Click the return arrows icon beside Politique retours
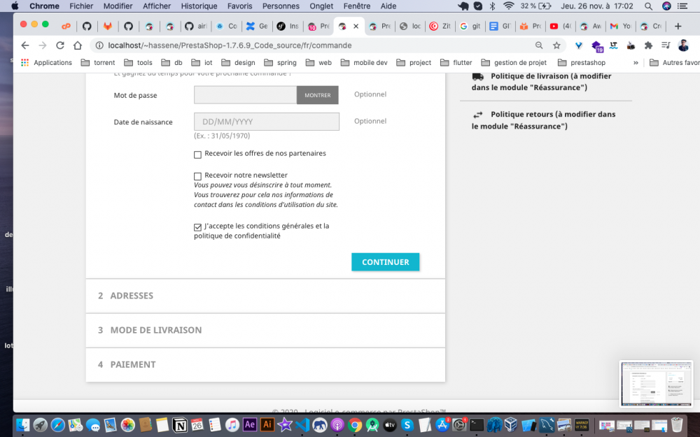Screen dimensions: 700x437 pos(479,113)
